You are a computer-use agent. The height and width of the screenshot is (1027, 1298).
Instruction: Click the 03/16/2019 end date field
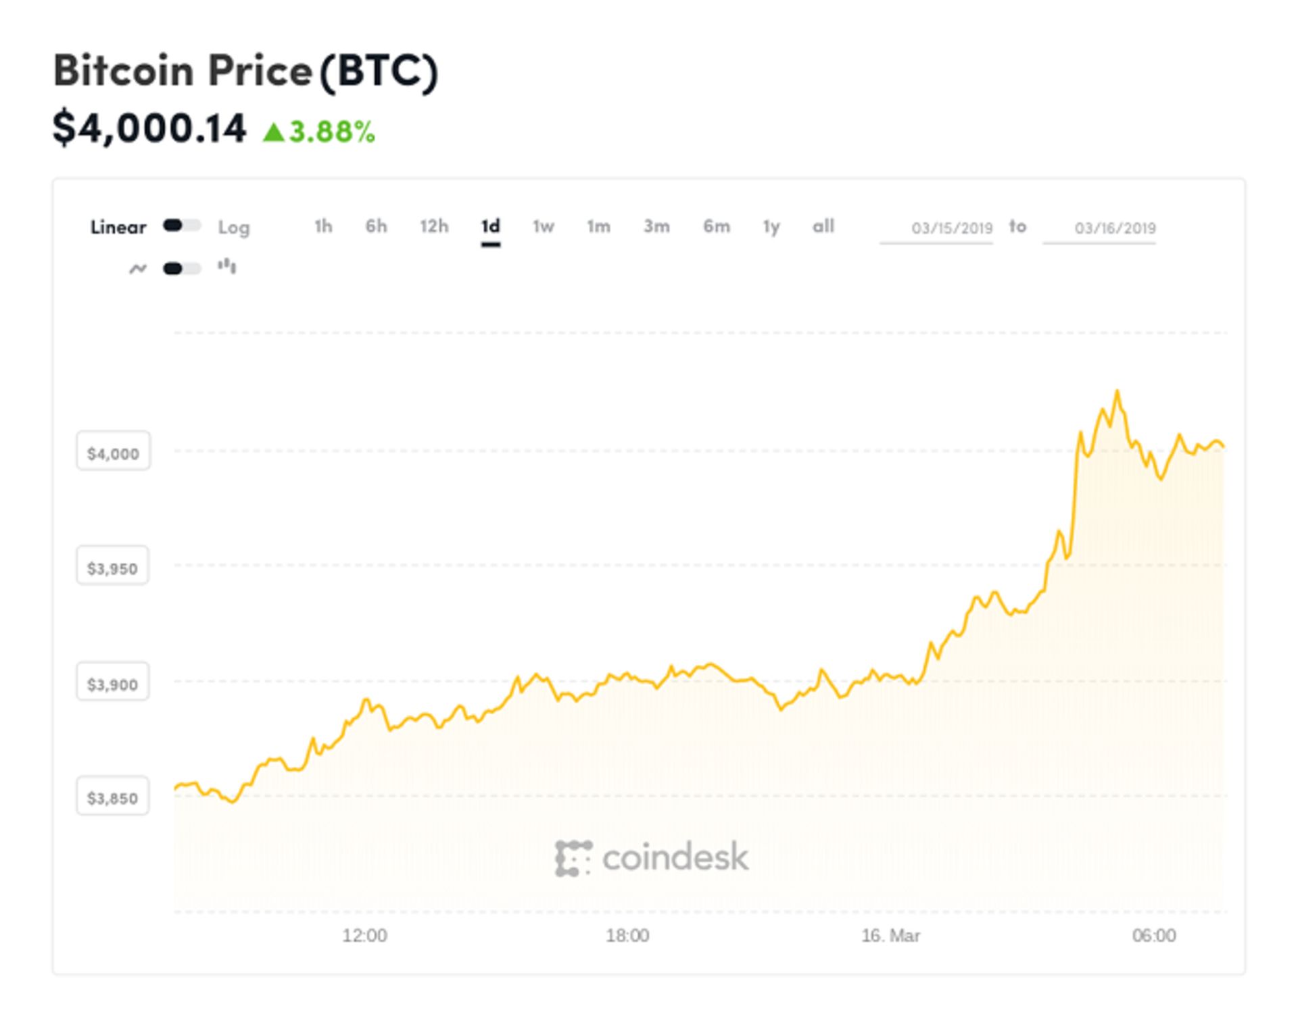tap(1115, 228)
